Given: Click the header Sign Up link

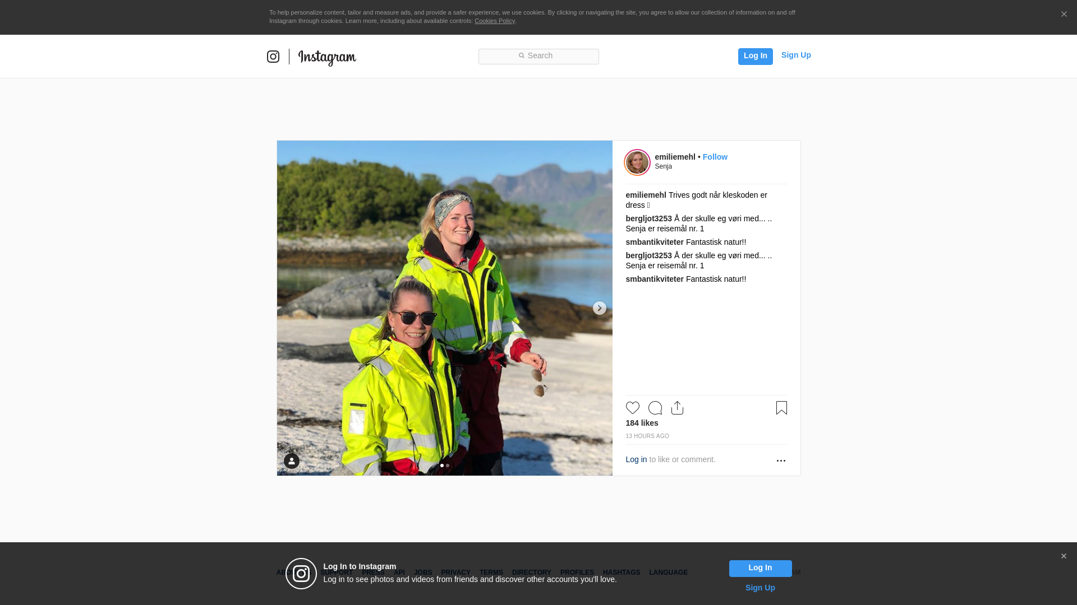Looking at the screenshot, I should tap(795, 55).
